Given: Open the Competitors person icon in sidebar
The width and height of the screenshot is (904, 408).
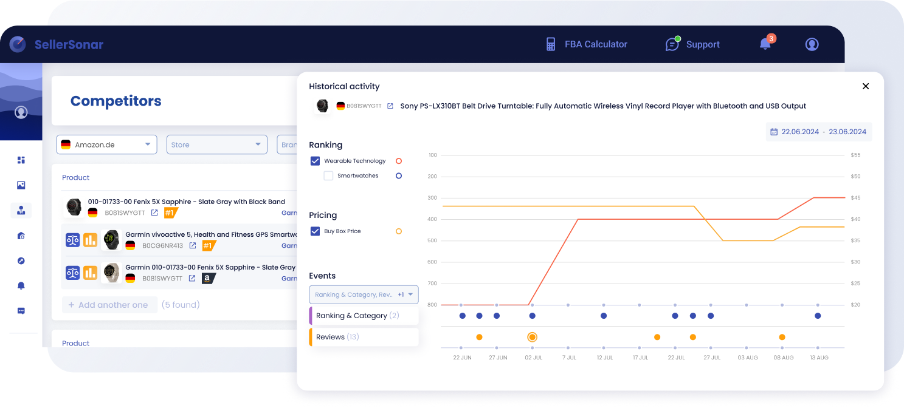Looking at the screenshot, I should click(21, 211).
